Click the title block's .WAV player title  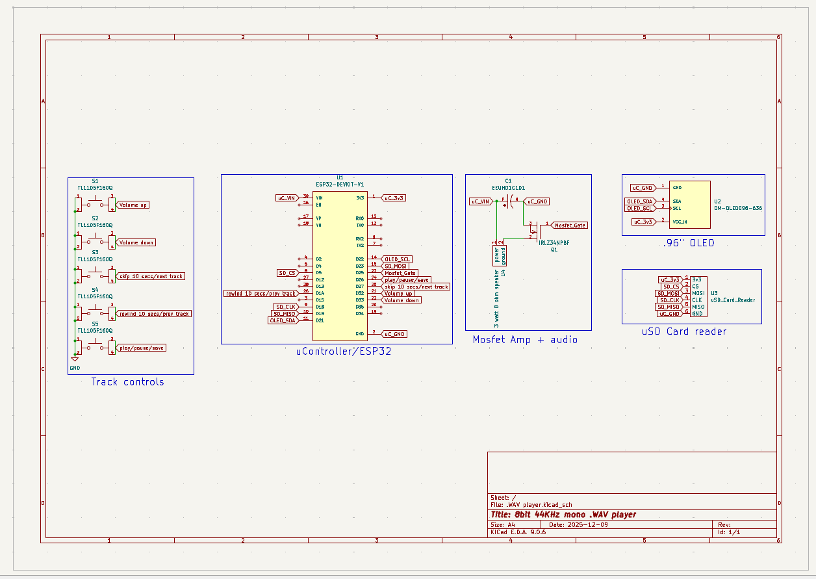tap(563, 515)
